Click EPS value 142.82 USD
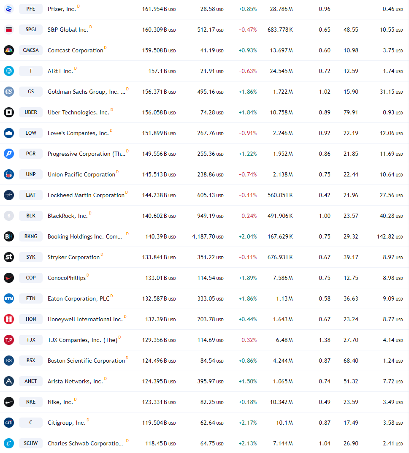This screenshot has width=409, height=453. pyautogui.click(x=390, y=236)
